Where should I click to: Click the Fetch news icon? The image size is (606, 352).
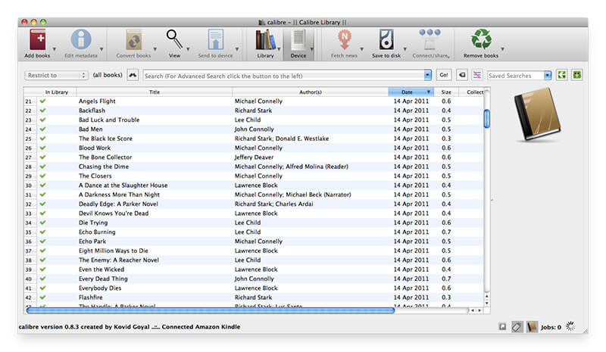point(344,40)
